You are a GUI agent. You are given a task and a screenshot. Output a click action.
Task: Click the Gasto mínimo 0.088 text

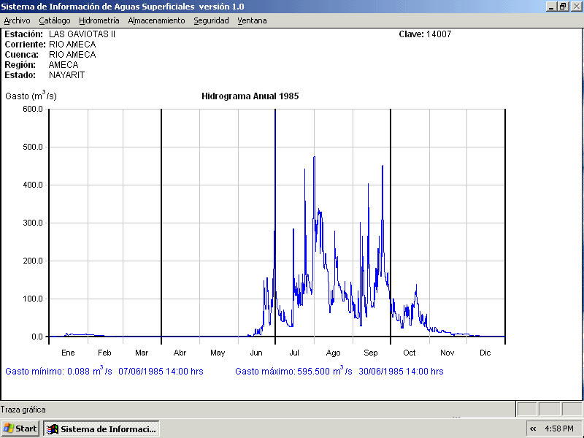pyautogui.click(x=104, y=372)
